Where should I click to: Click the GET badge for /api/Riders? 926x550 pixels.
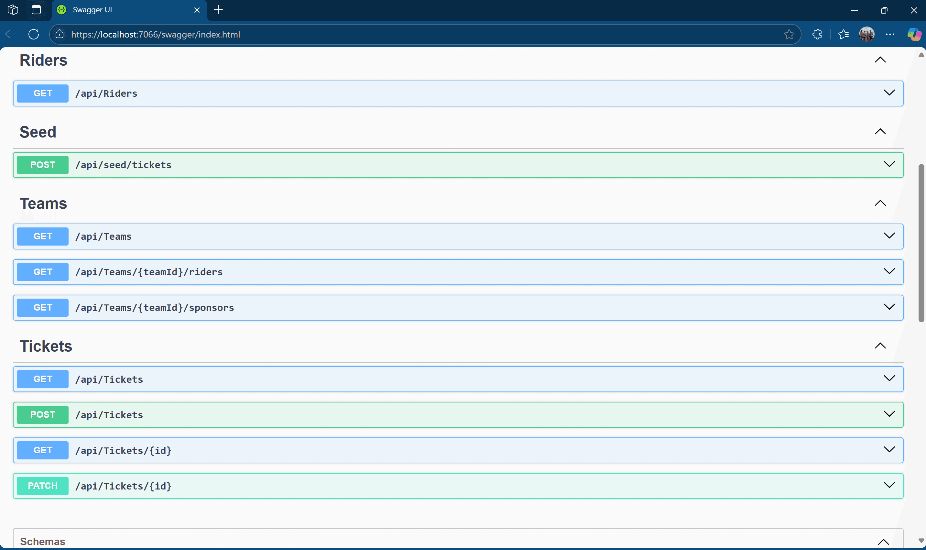coord(43,93)
